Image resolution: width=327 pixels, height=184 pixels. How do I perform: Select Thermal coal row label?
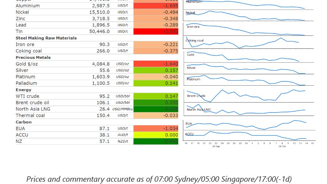pyautogui.click(x=30, y=116)
